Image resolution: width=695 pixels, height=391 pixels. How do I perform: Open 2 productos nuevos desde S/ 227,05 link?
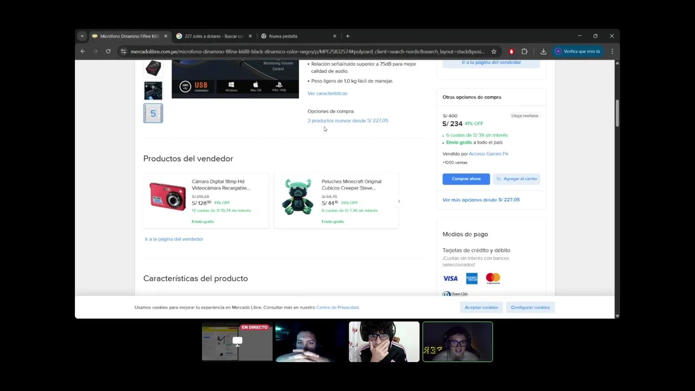click(348, 121)
